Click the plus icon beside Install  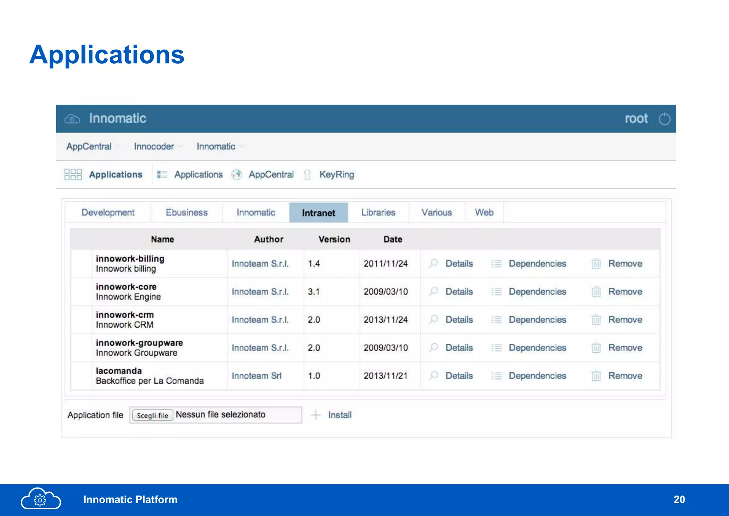click(316, 415)
